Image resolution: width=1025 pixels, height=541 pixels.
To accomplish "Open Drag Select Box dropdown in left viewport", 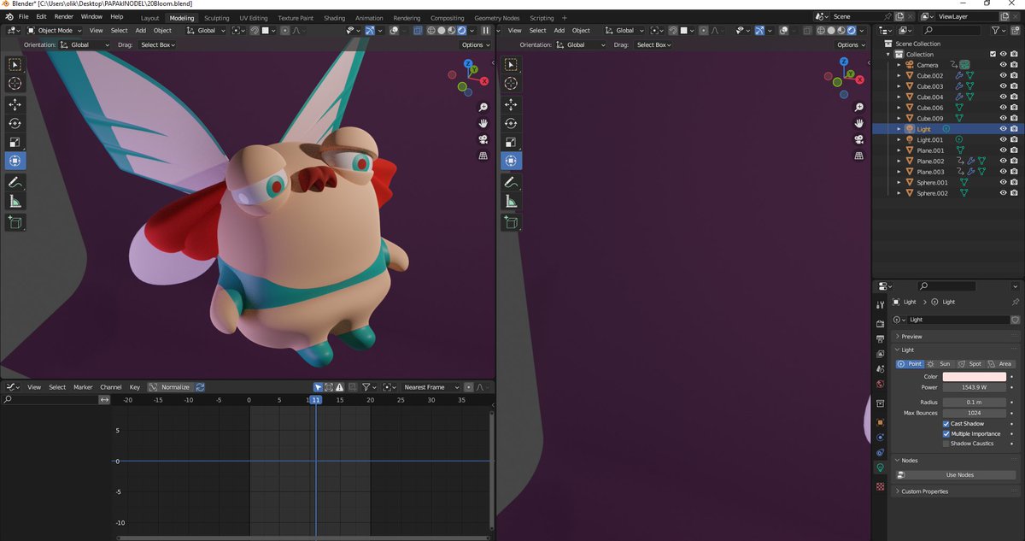I will [x=157, y=44].
